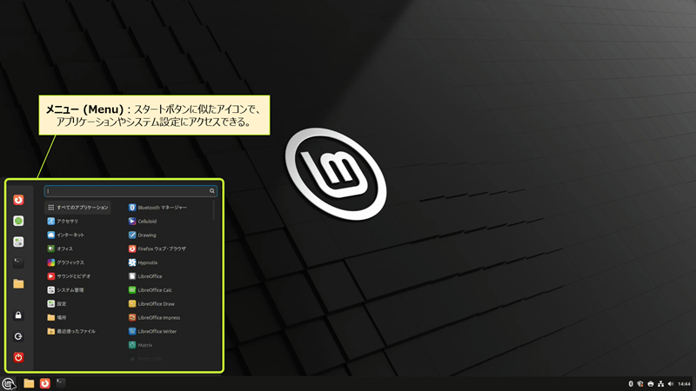Log out using the circular arrow icon
The width and height of the screenshot is (696, 391).
18,336
